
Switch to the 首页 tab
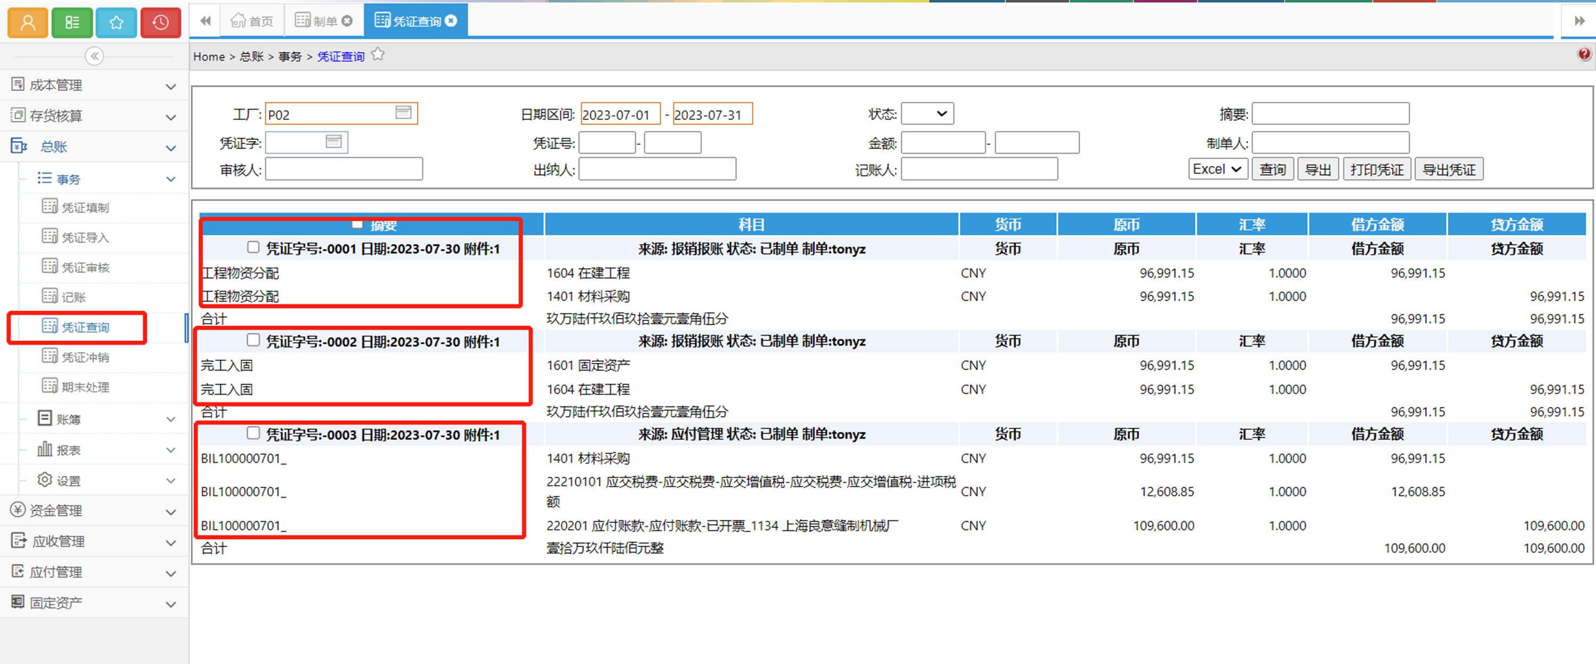point(253,21)
